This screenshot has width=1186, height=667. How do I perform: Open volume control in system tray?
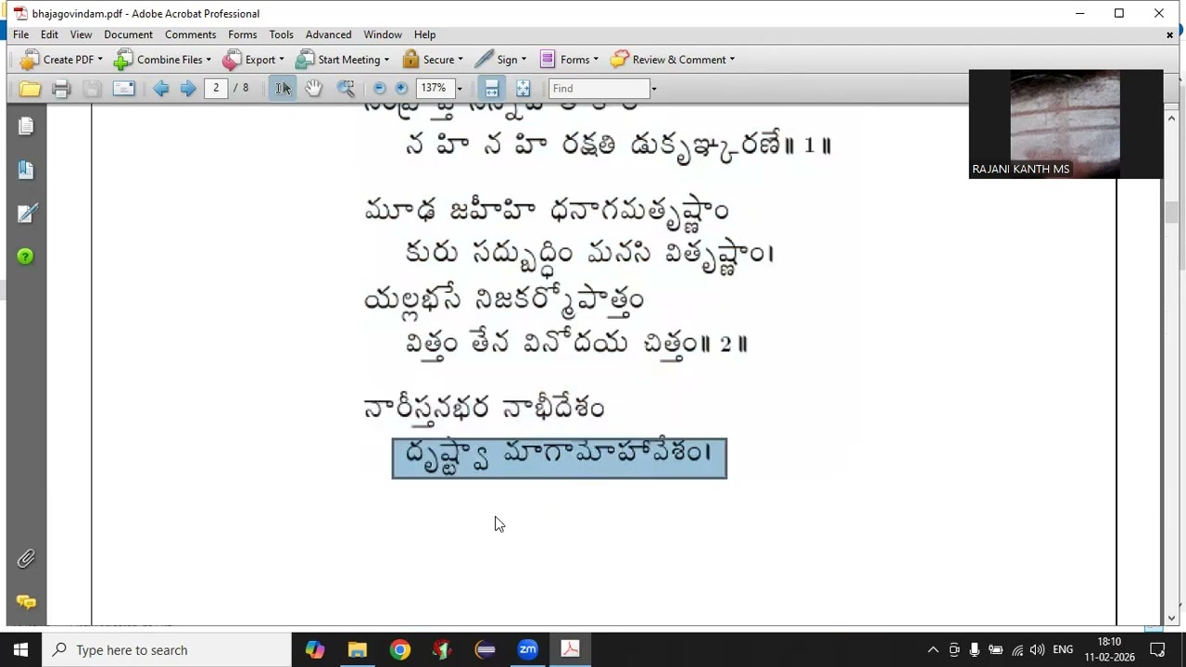pos(1038,649)
